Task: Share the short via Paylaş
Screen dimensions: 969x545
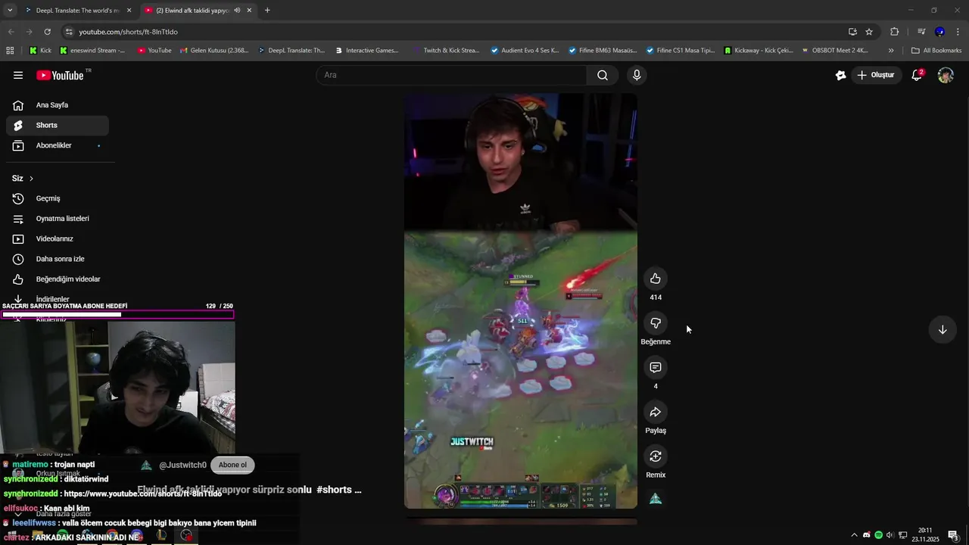Action: tap(656, 412)
